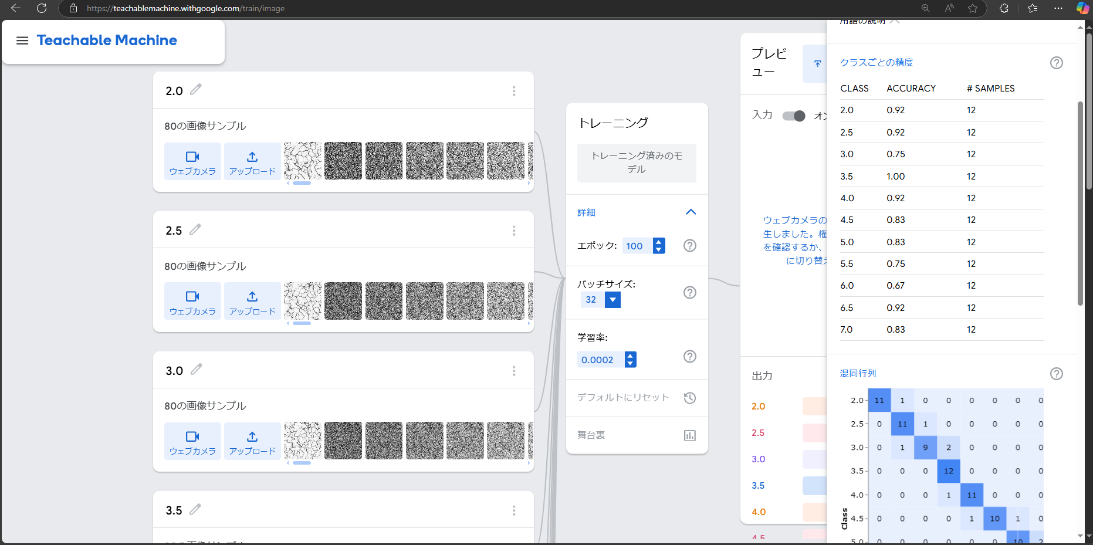Add this page to favorites

tap(973, 8)
